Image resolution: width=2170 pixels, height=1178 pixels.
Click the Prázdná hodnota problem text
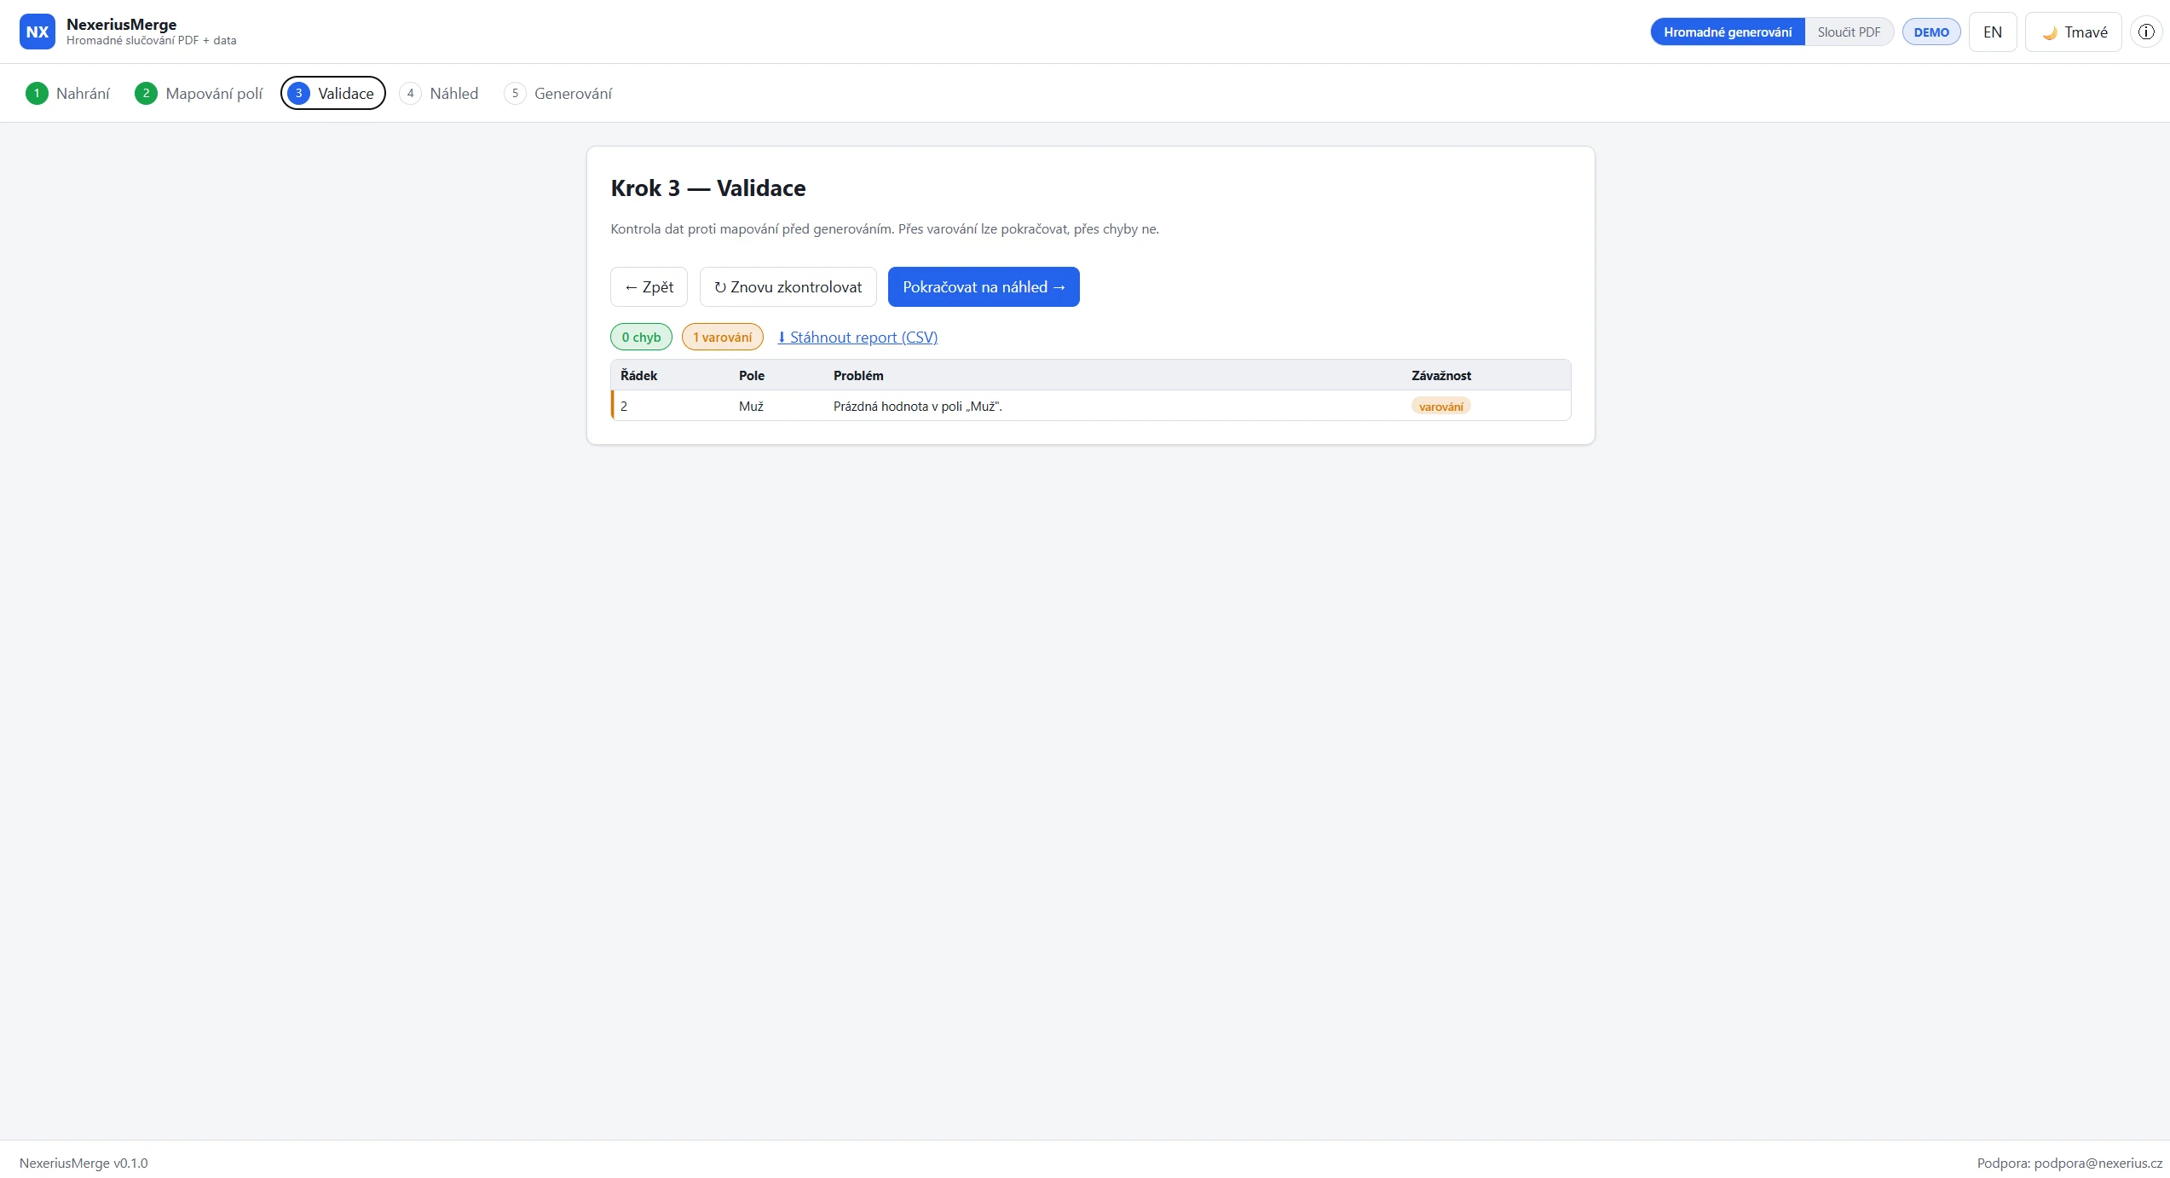917,406
